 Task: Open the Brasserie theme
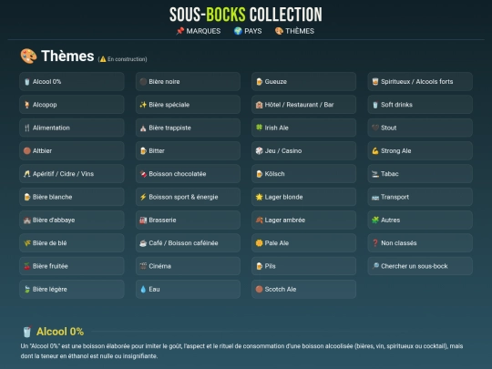click(x=188, y=220)
